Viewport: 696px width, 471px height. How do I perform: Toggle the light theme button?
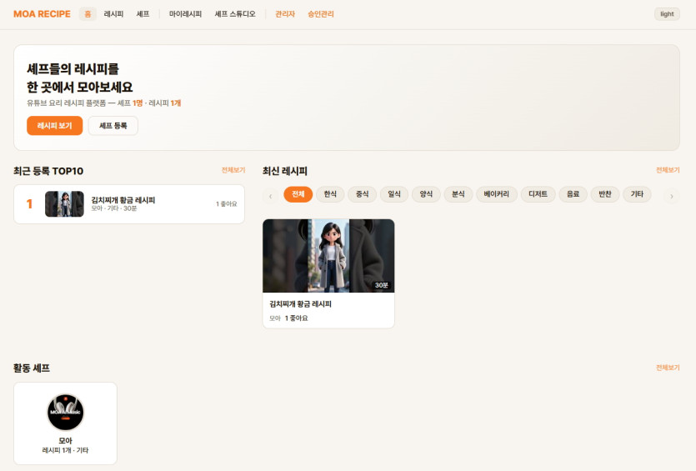[667, 14]
